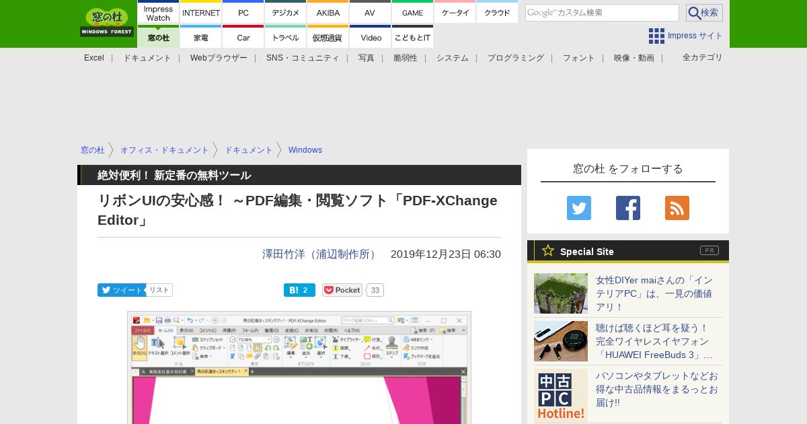Open the ケータイ site tab
This screenshot has height=424, width=807.
pos(455,13)
